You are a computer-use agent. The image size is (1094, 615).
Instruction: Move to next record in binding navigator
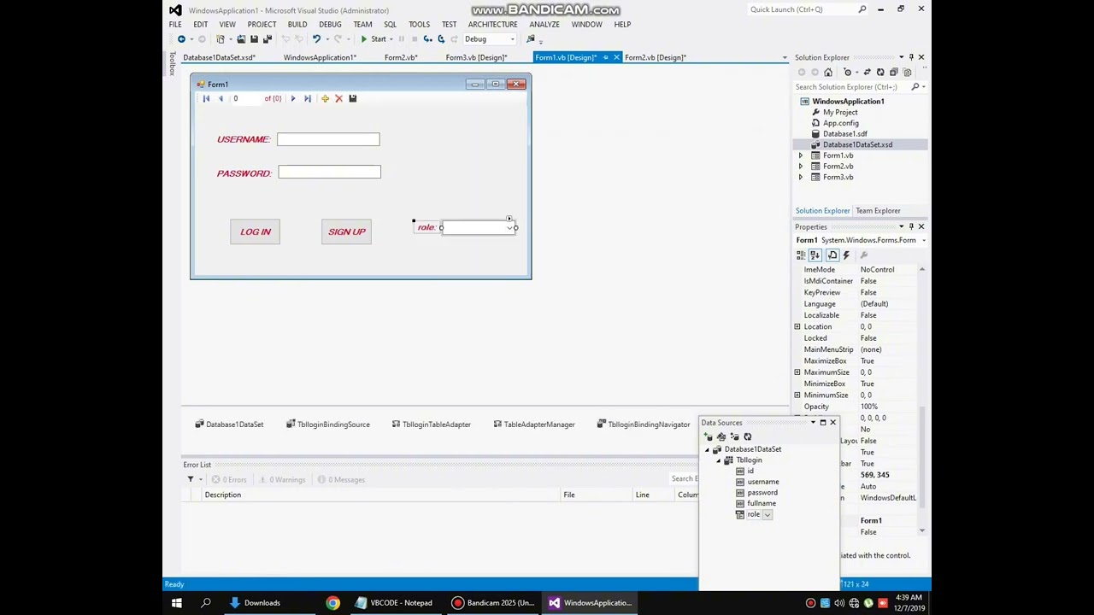point(293,98)
